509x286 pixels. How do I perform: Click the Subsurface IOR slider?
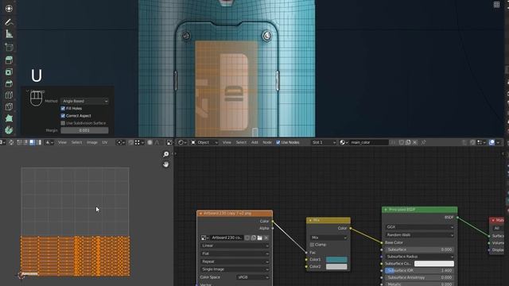coord(419,270)
